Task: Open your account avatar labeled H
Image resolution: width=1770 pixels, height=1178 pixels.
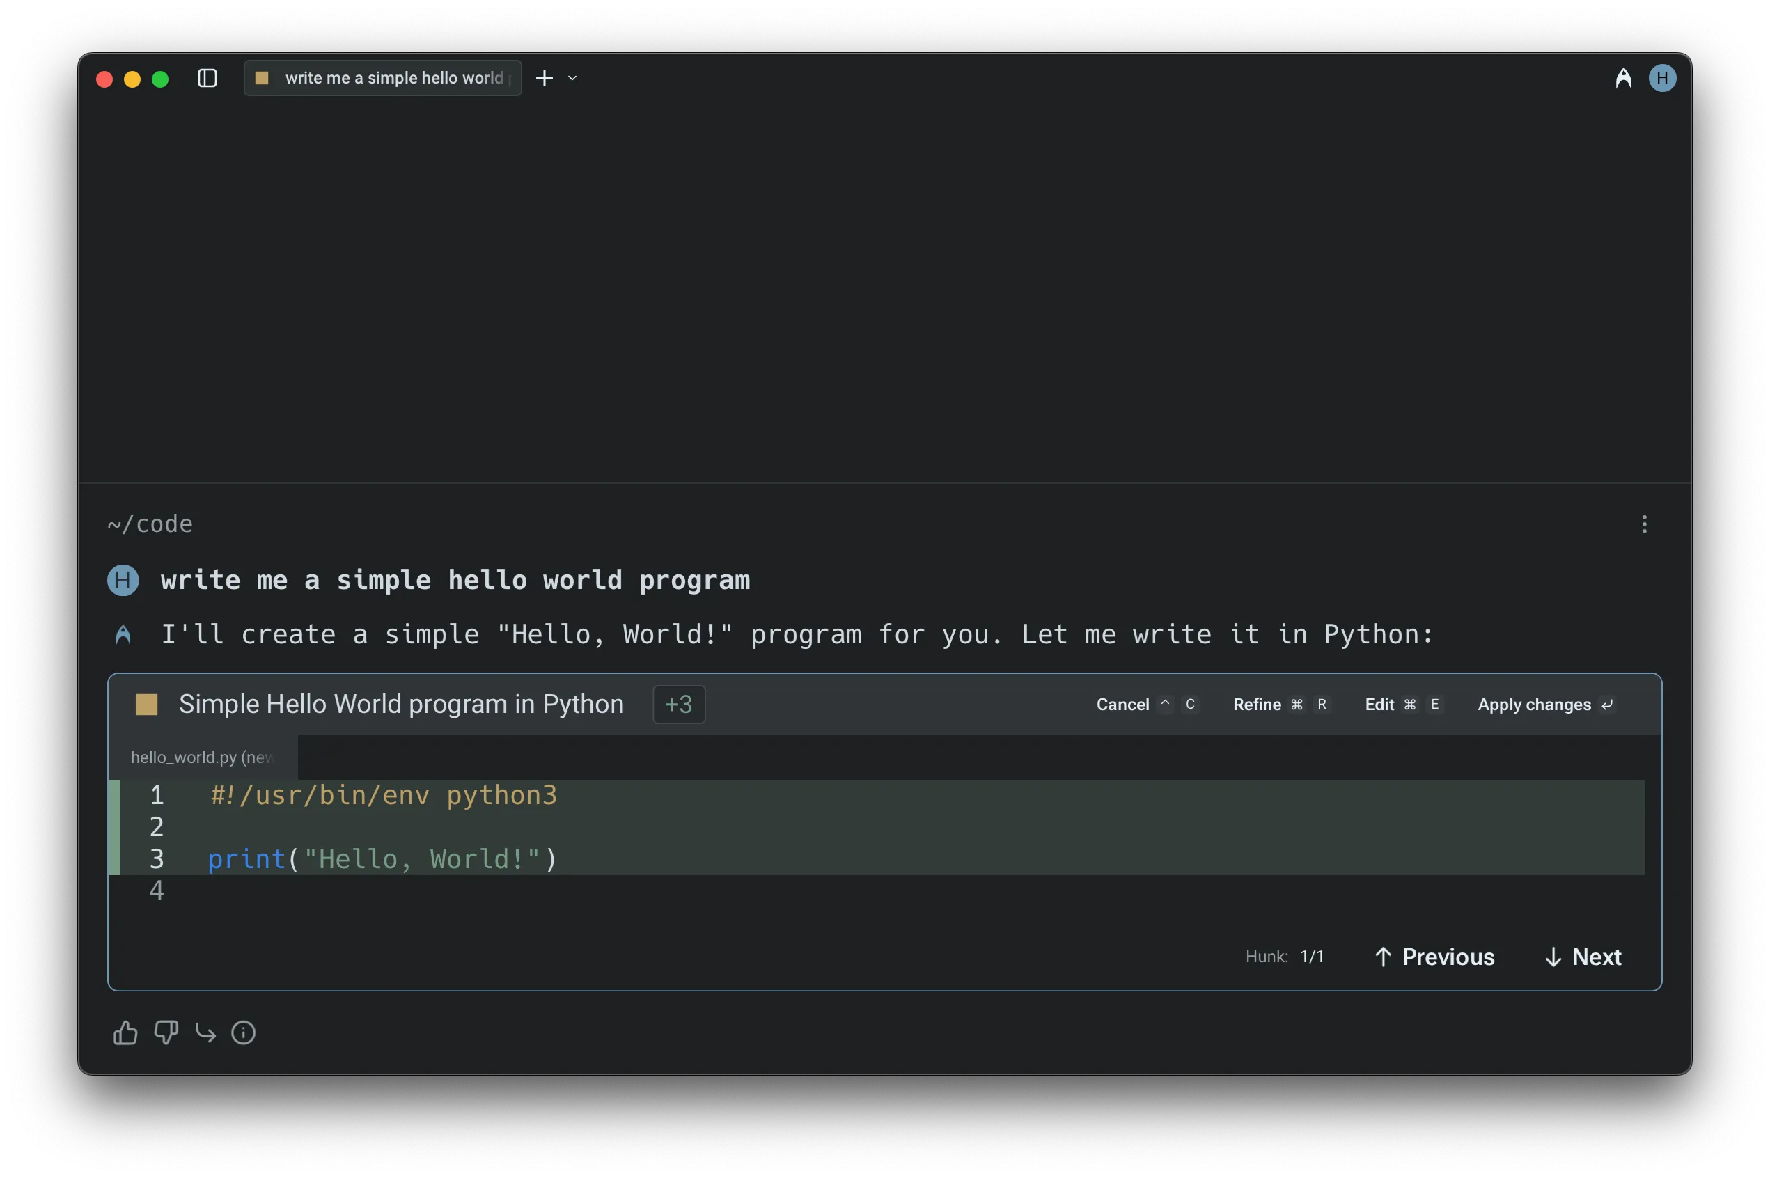Action: (x=1662, y=77)
